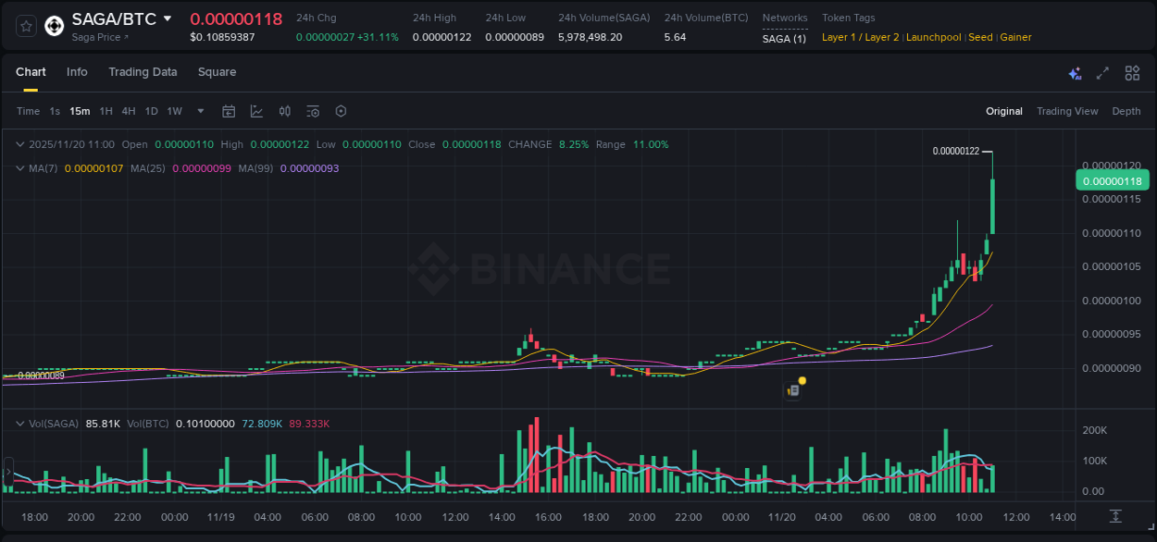This screenshot has width=1157, height=542.
Task: Expand the SAGA networks dropdown
Action: (784, 37)
